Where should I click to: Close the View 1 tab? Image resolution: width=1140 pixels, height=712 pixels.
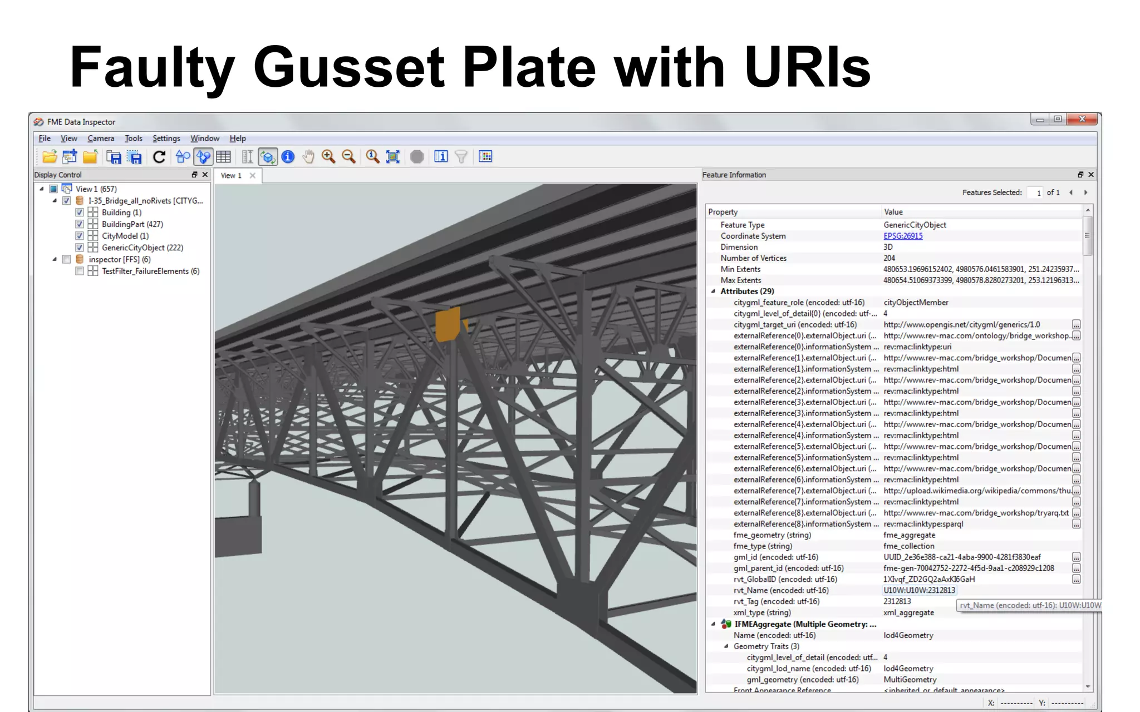click(253, 176)
